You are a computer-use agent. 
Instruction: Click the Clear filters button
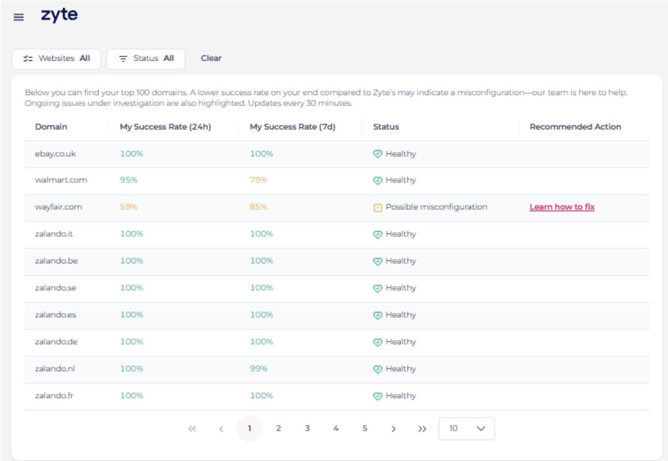tap(211, 58)
